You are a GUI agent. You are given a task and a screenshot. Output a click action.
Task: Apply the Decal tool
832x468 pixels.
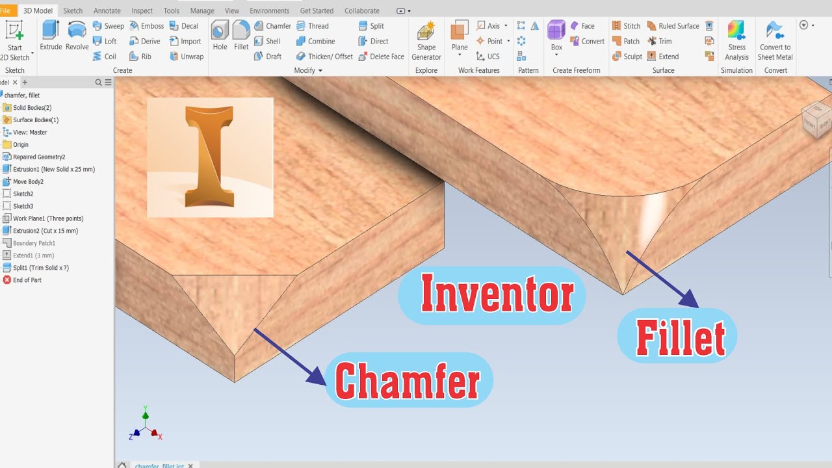click(184, 26)
